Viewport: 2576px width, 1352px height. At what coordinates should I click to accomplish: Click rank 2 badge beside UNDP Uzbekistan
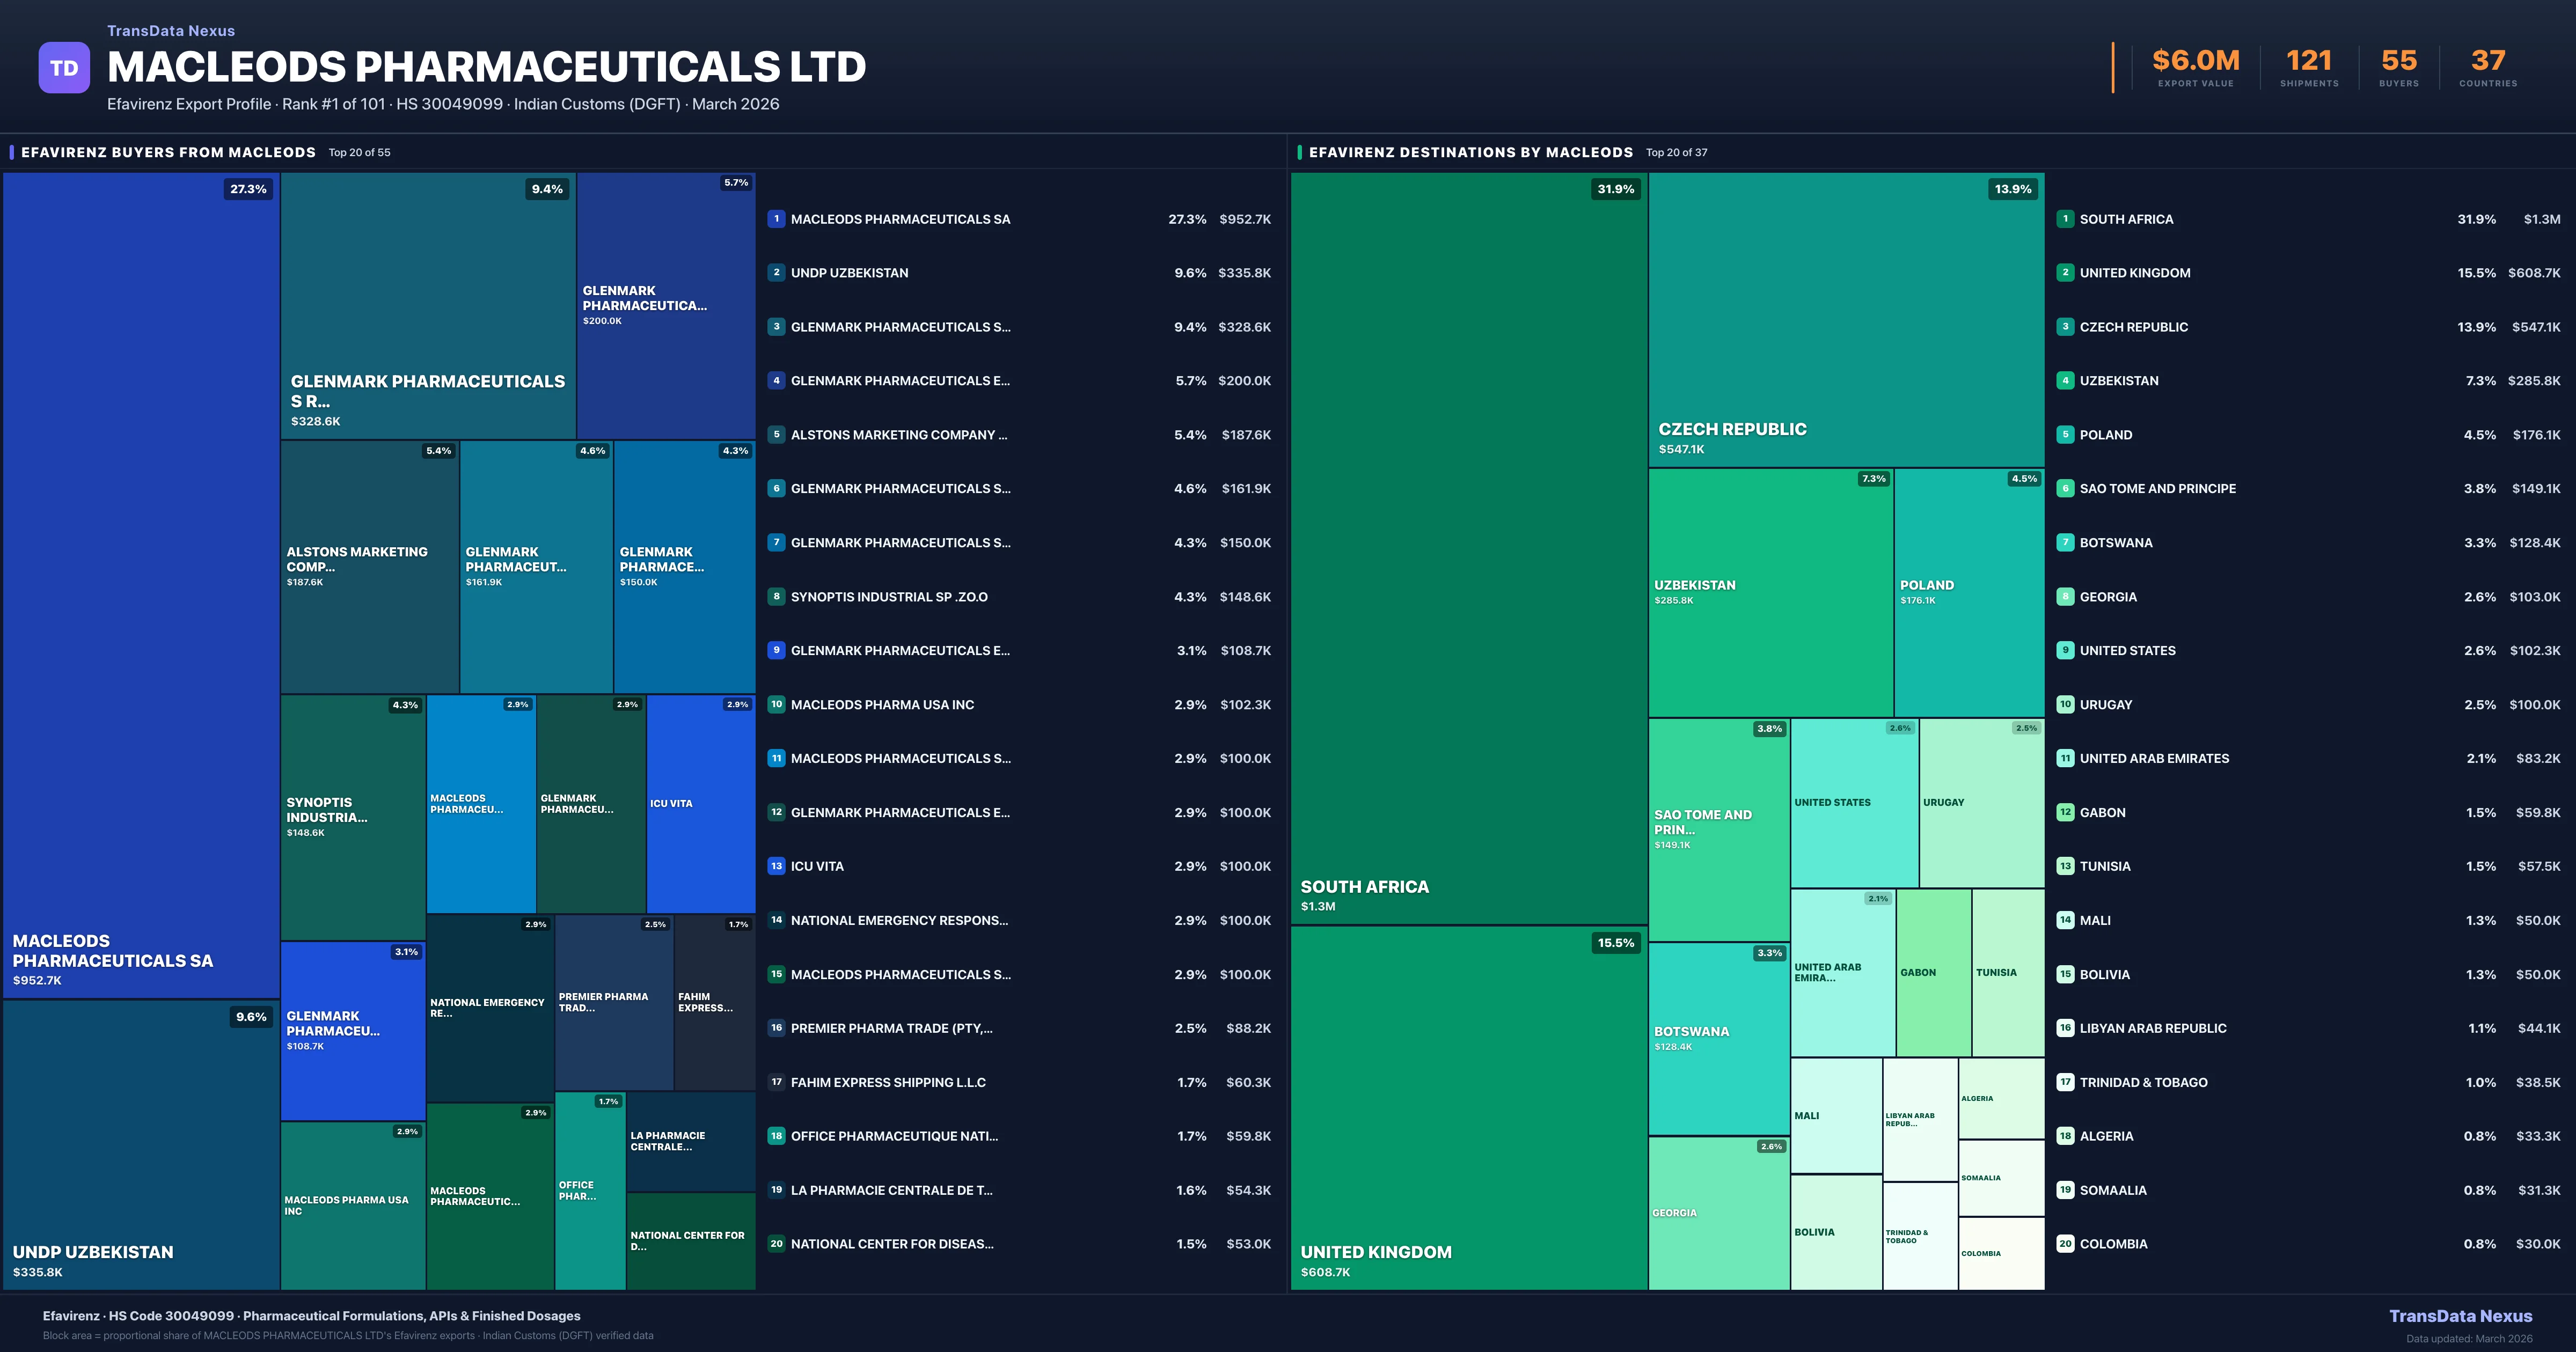pyautogui.click(x=776, y=272)
